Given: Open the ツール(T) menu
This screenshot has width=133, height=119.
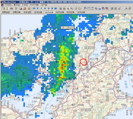Looking at the screenshot, I should tap(25, 5).
